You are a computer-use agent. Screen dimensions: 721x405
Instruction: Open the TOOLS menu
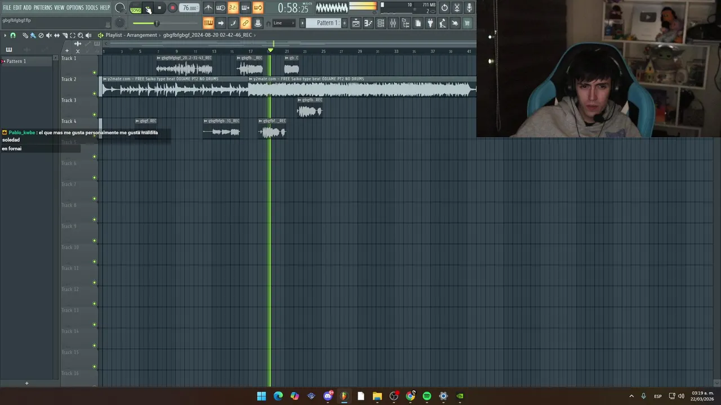pos(92,7)
